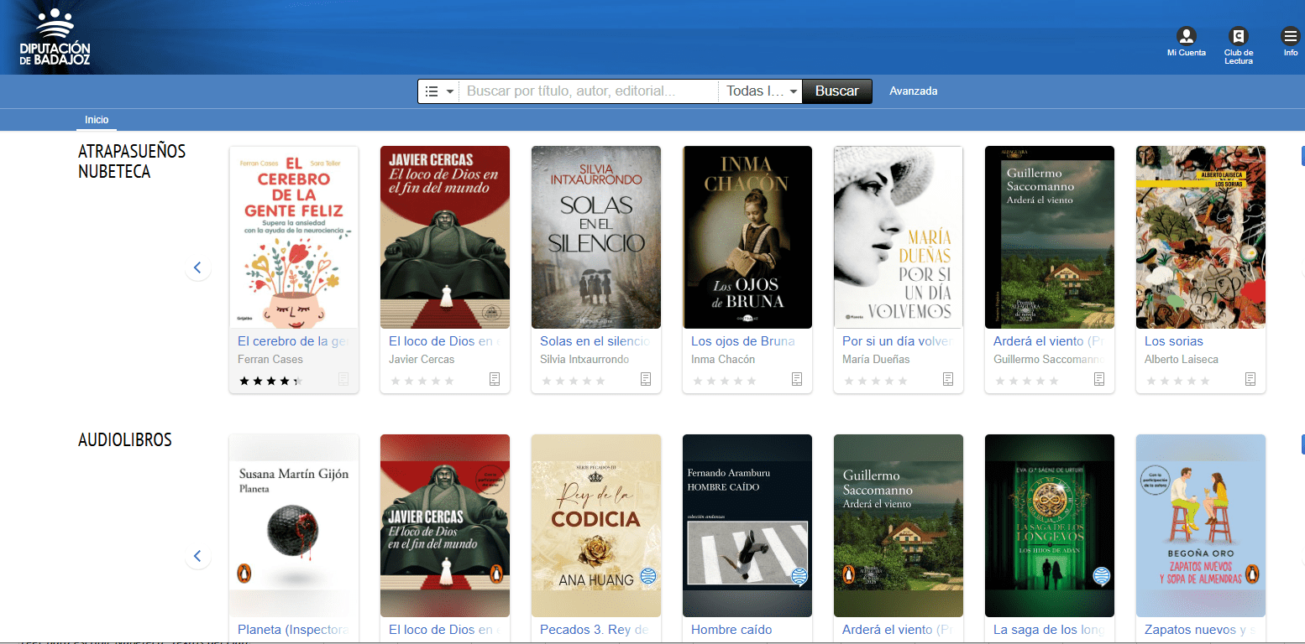Open El cerebro de la gente feliz cover

click(294, 237)
